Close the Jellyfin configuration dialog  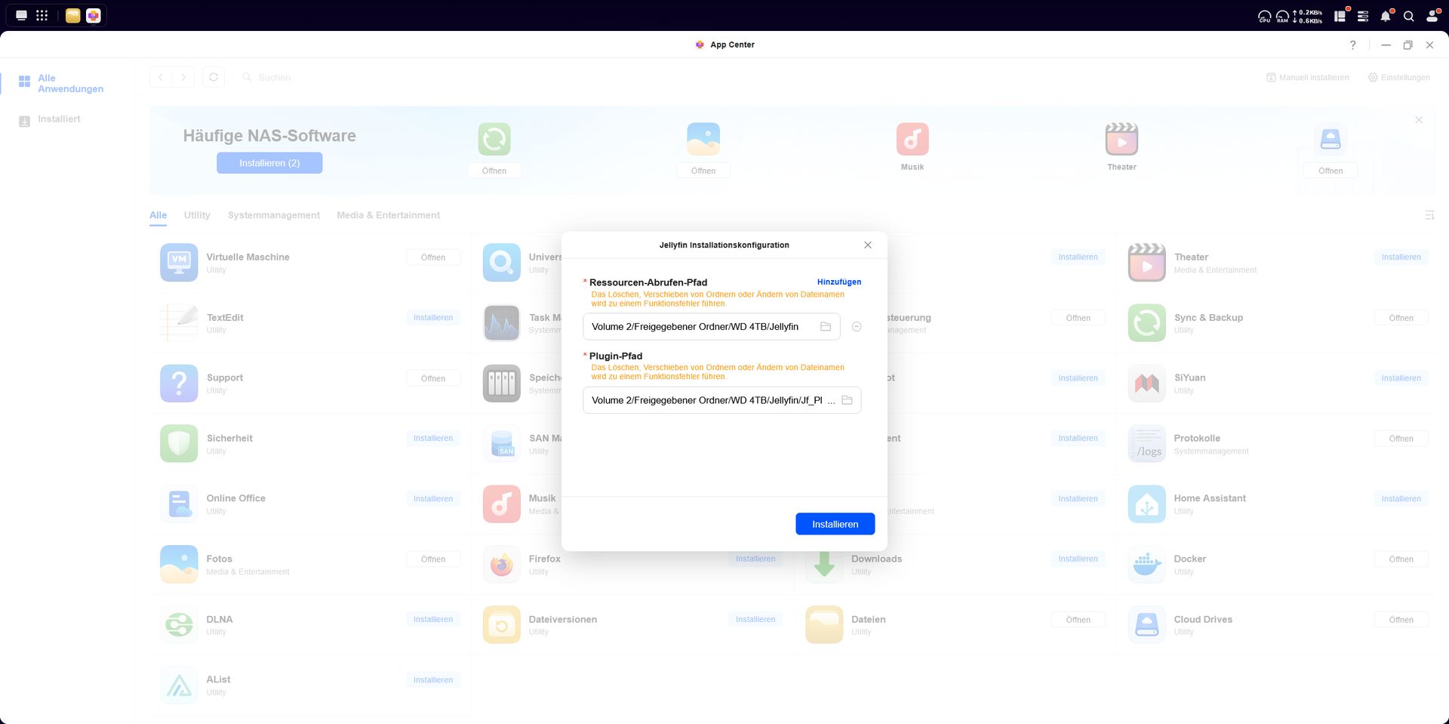click(867, 245)
